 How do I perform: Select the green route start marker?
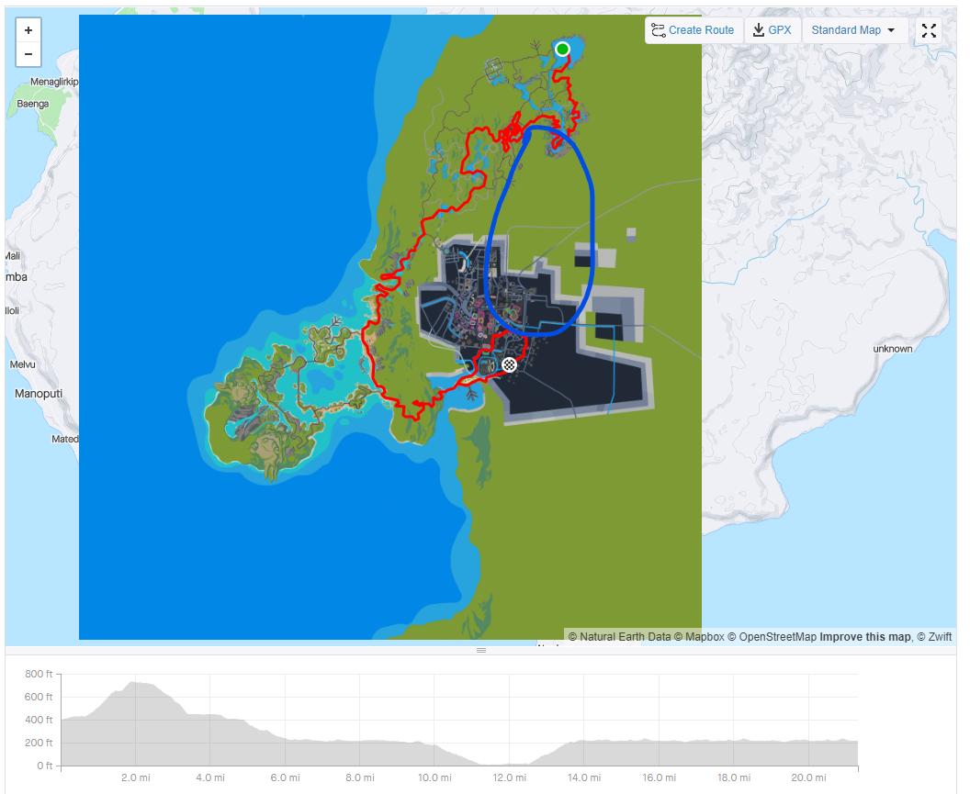coord(562,49)
